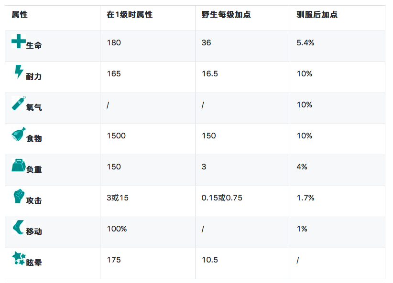The width and height of the screenshot is (393, 283).
Task: Click the attack value 3或15 cell
Action: pos(118,198)
